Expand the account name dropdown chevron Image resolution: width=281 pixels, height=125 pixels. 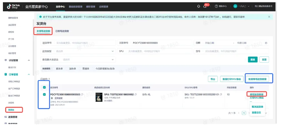pos(248,6)
